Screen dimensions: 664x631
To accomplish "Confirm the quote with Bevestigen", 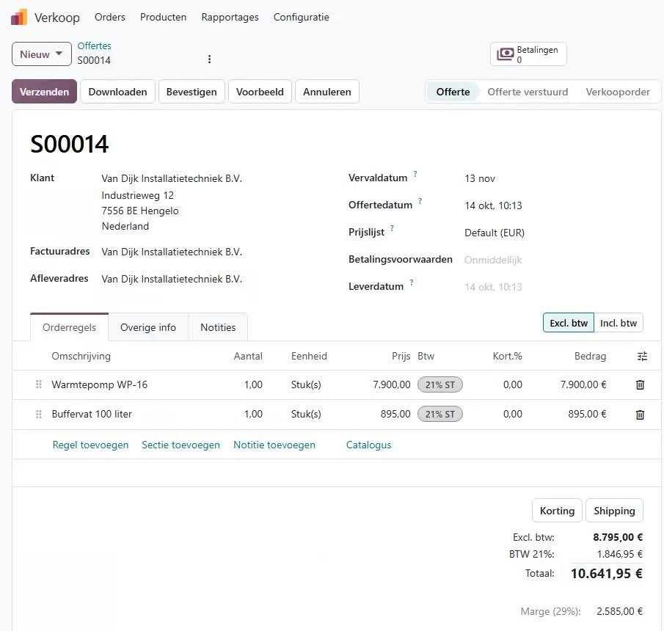I will coord(191,92).
